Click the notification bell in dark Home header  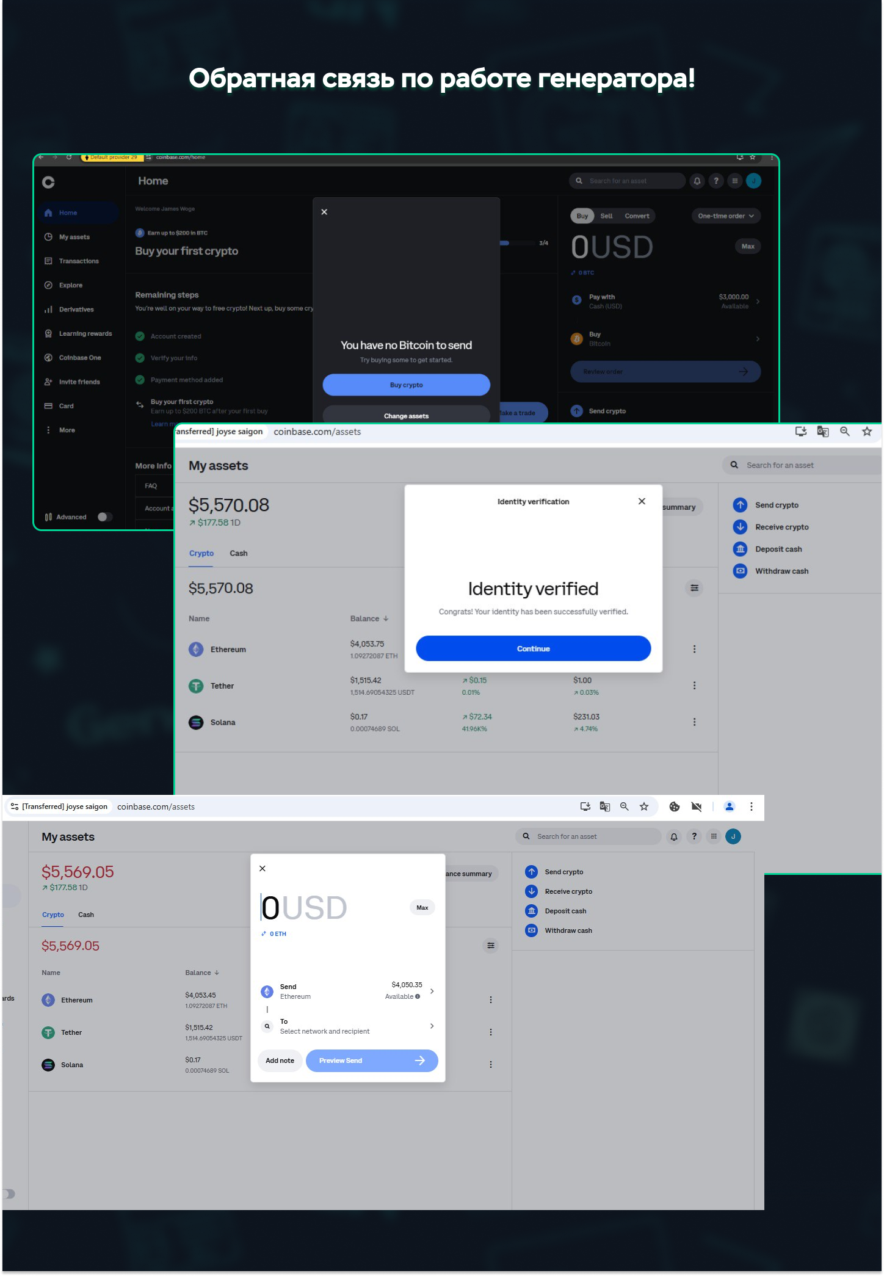click(697, 181)
